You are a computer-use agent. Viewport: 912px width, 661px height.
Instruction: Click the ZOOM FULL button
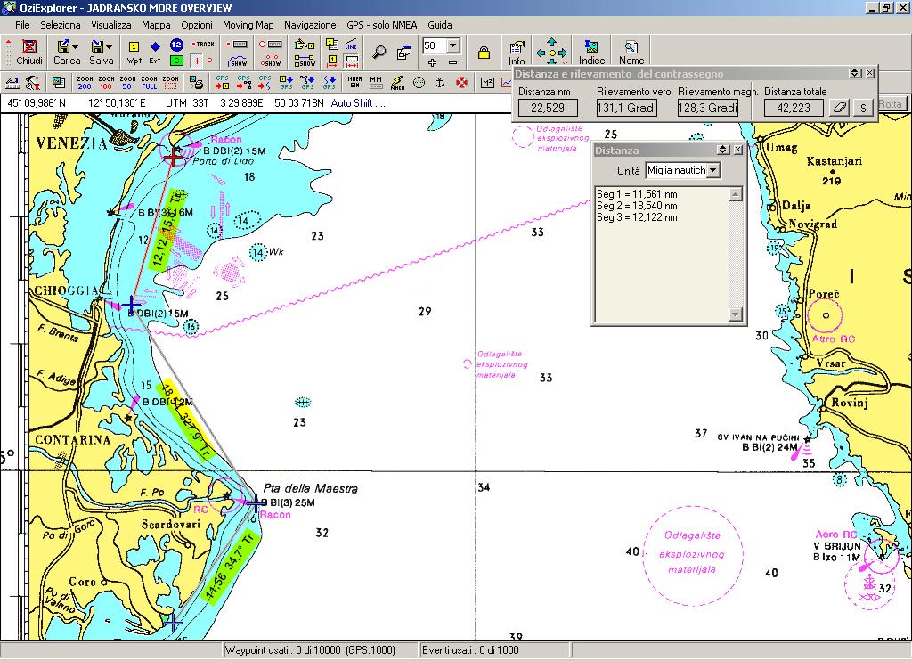click(x=149, y=83)
